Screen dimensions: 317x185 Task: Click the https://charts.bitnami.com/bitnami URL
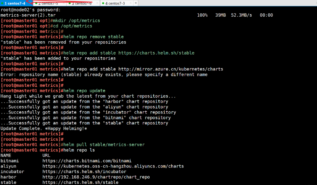click(87, 161)
